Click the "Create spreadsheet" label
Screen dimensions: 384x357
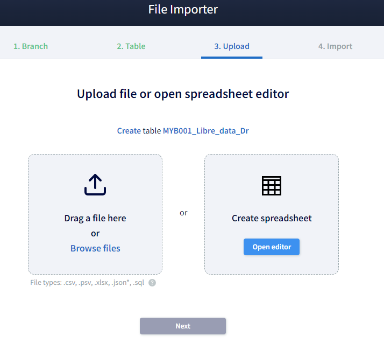(x=272, y=218)
